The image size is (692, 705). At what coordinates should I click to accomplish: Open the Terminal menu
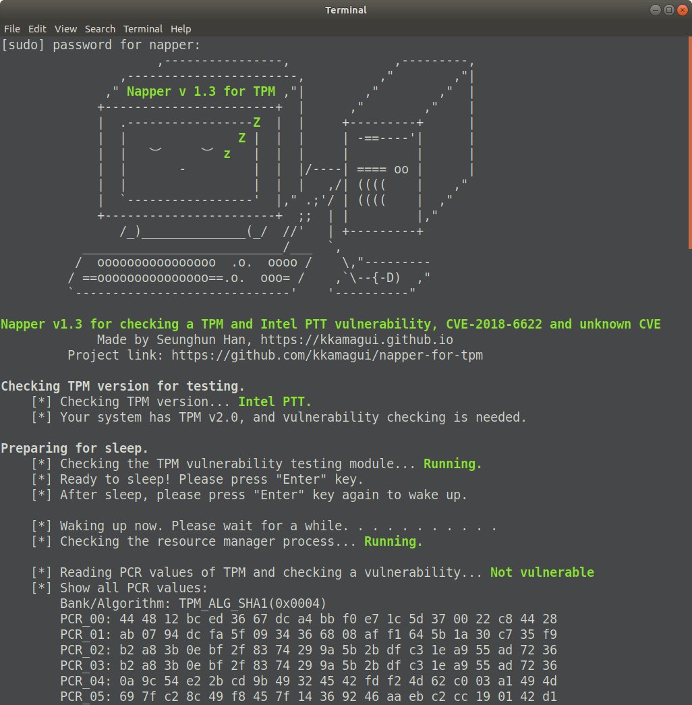[x=143, y=29]
